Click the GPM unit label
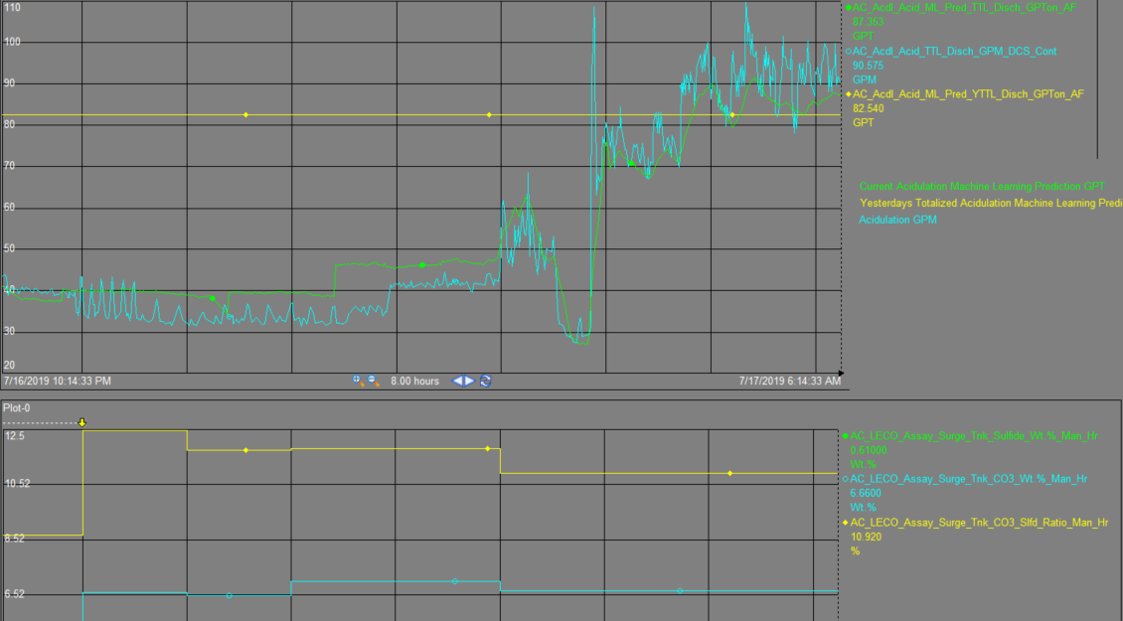Image resolution: width=1123 pixels, height=621 pixels. point(864,79)
